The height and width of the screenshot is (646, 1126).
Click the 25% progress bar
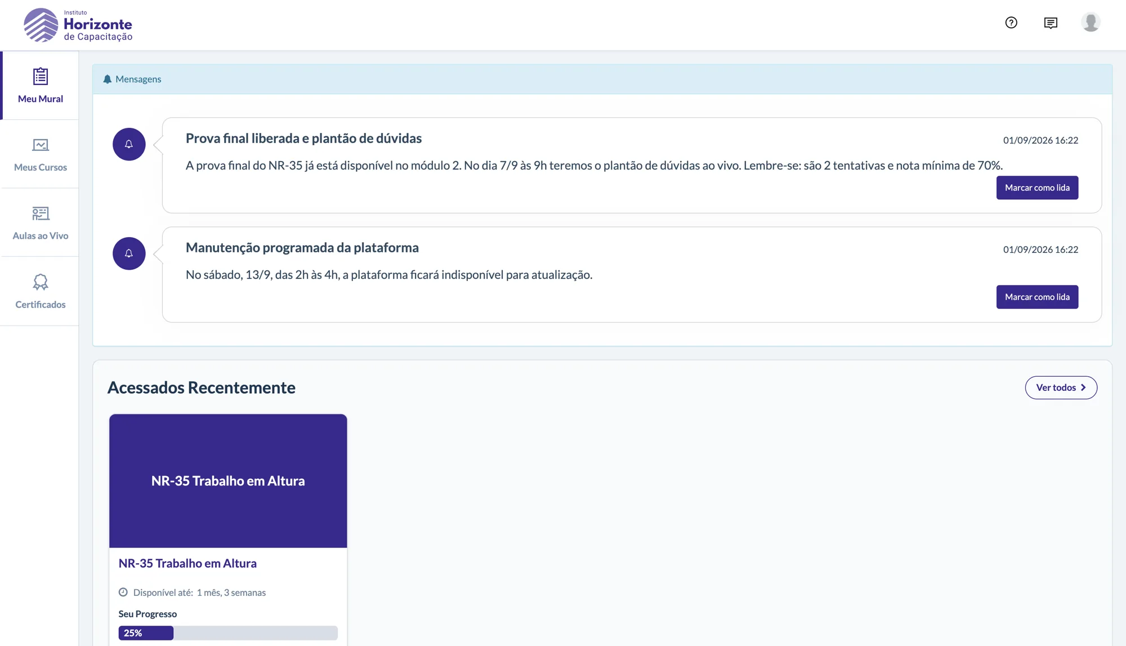pyautogui.click(x=228, y=633)
